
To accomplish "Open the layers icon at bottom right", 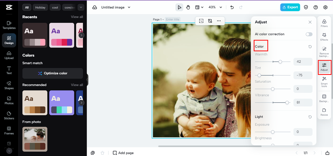I will click(328, 153).
